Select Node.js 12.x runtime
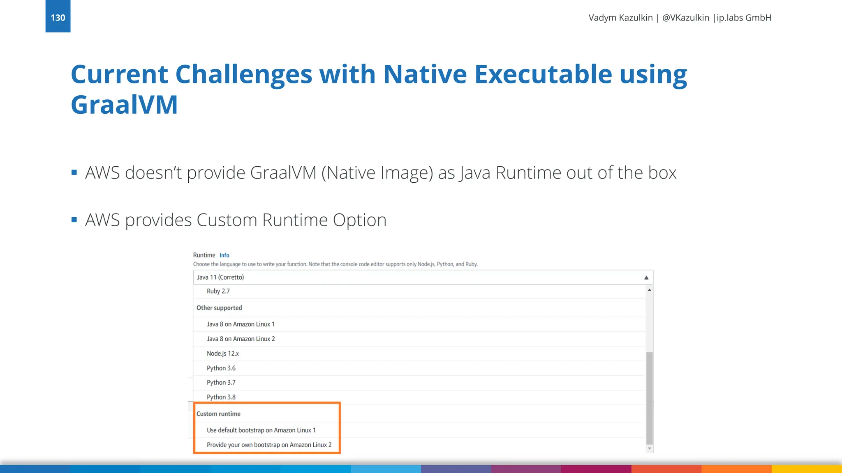Image resolution: width=842 pixels, height=473 pixels. [222, 354]
